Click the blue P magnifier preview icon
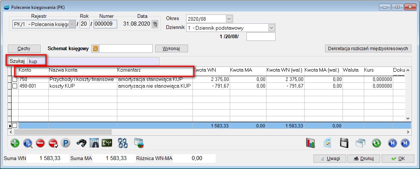Screen dimensions: 420x169 28,143
